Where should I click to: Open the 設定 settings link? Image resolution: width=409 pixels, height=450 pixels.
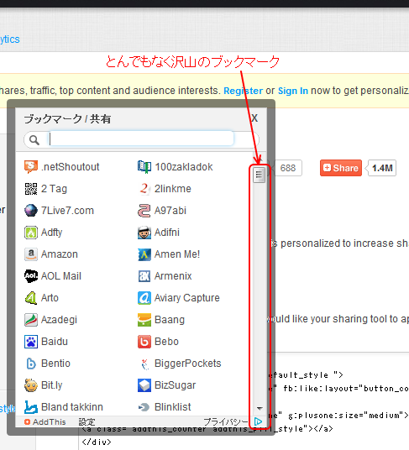coord(87,421)
